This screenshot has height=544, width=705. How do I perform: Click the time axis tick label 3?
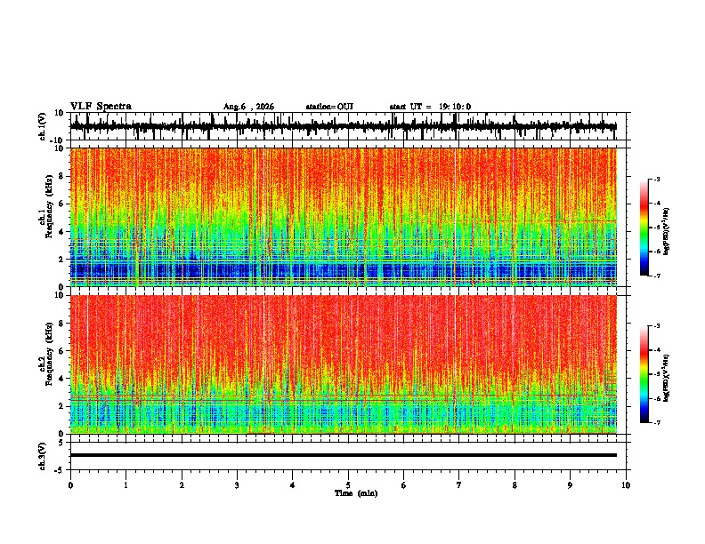pyautogui.click(x=237, y=485)
